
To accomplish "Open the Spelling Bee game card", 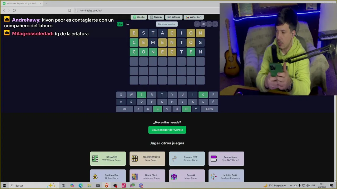I will 108,176.
